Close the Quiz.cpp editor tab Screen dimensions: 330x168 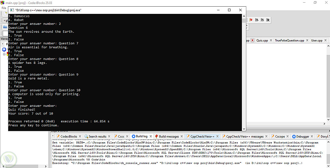(x=271, y=40)
